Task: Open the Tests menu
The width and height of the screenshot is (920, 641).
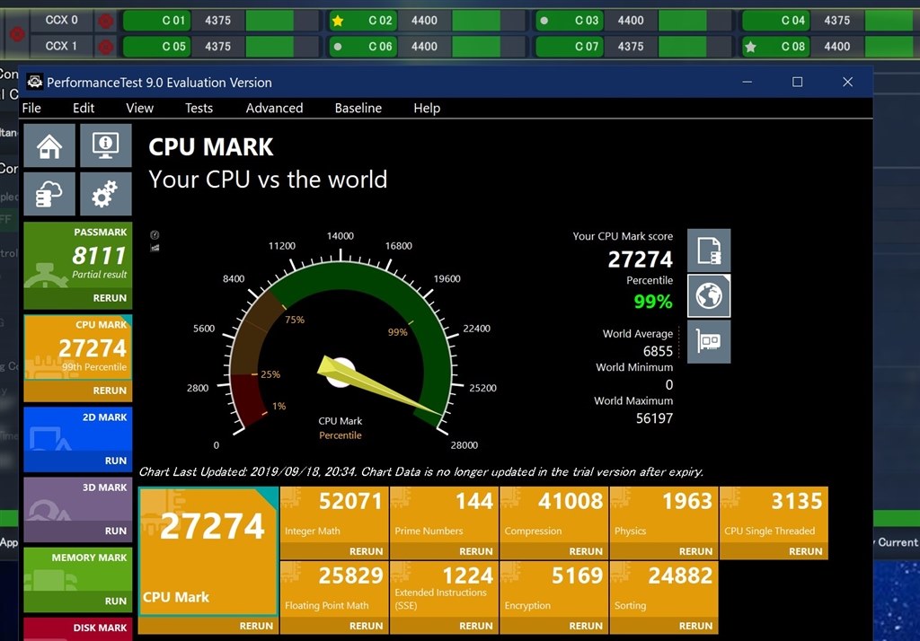Action: [x=199, y=108]
